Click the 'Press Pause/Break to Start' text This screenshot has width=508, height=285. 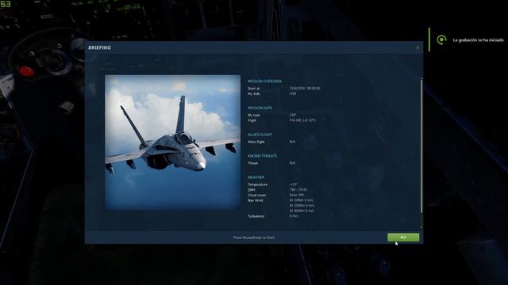tap(254, 237)
